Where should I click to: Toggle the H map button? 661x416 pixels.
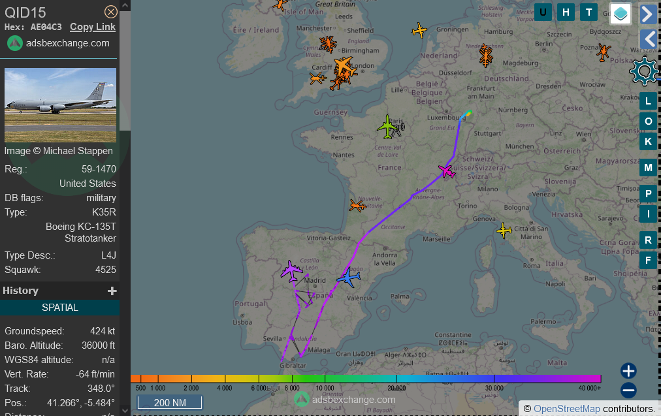pyautogui.click(x=566, y=12)
